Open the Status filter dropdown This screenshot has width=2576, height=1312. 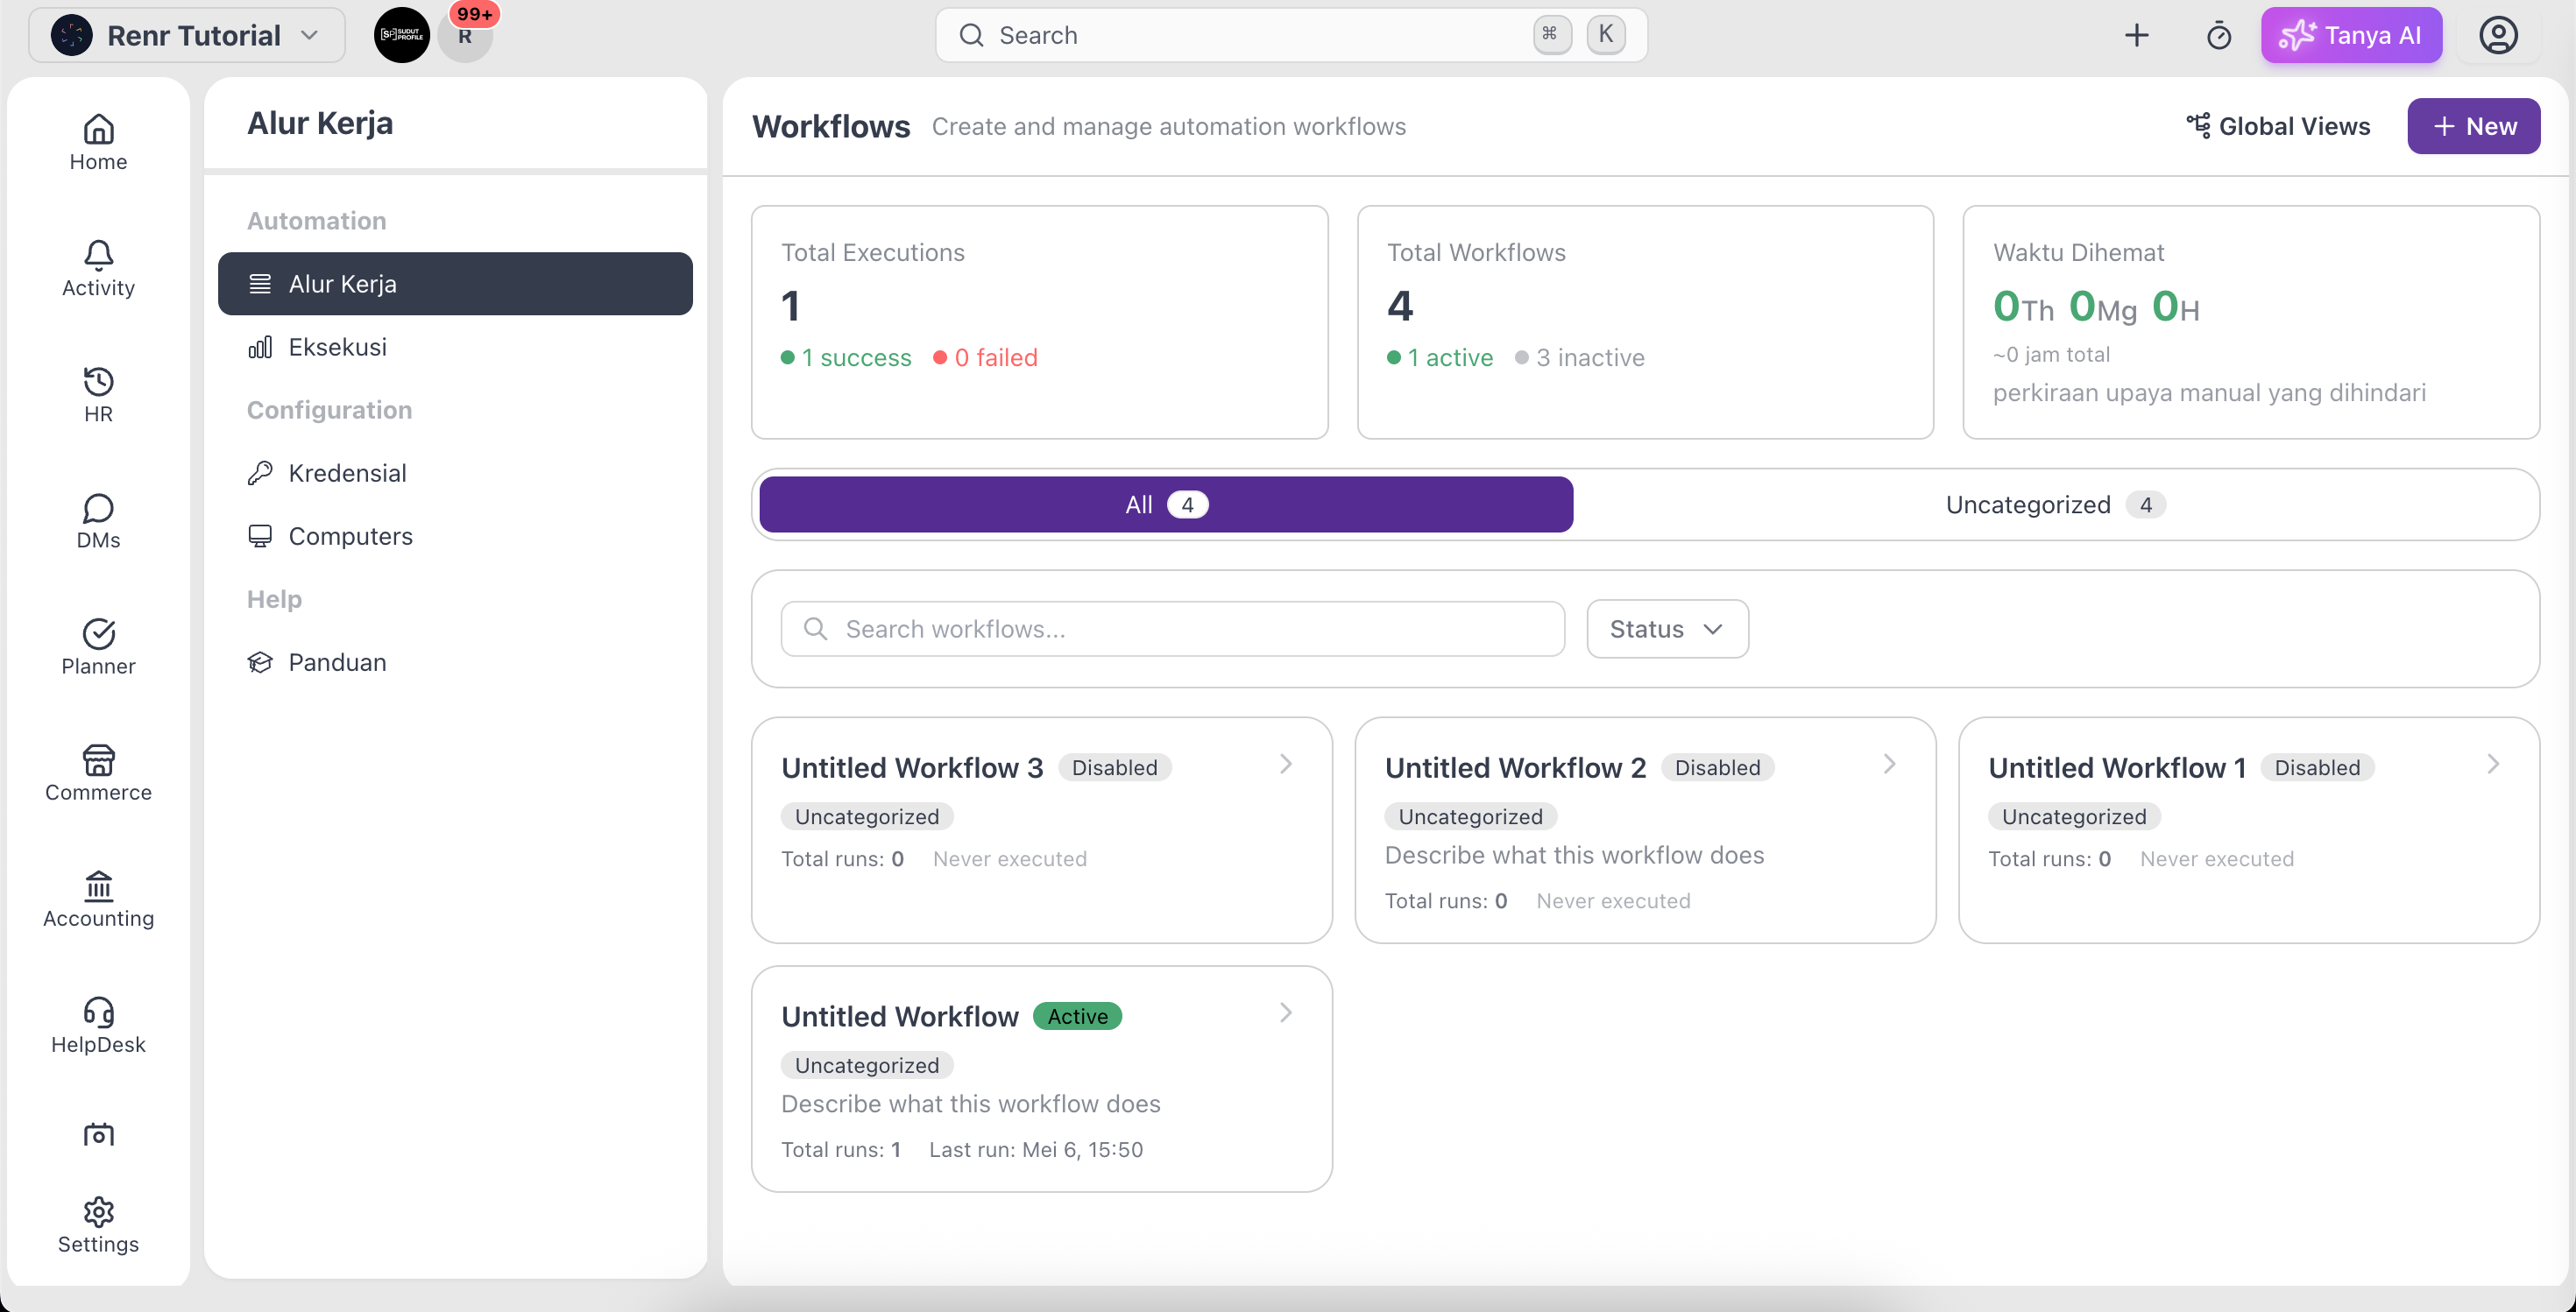click(x=1667, y=629)
